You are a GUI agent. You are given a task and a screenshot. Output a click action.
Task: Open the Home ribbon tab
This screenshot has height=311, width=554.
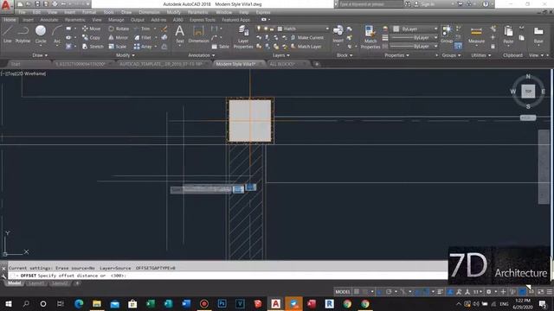coord(10,20)
